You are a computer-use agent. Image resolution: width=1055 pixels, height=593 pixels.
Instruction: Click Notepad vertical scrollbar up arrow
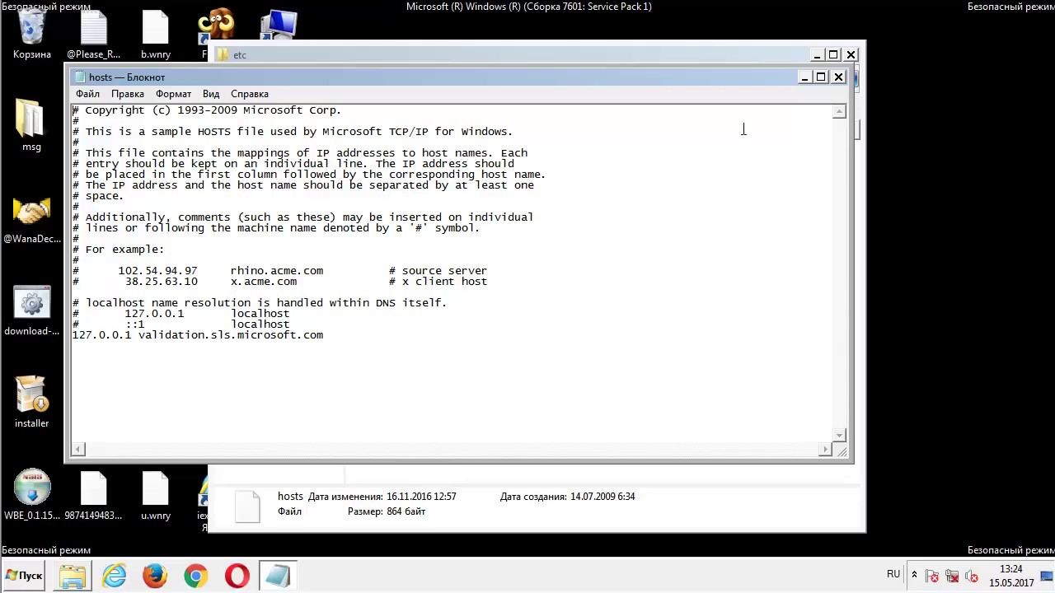click(x=839, y=111)
